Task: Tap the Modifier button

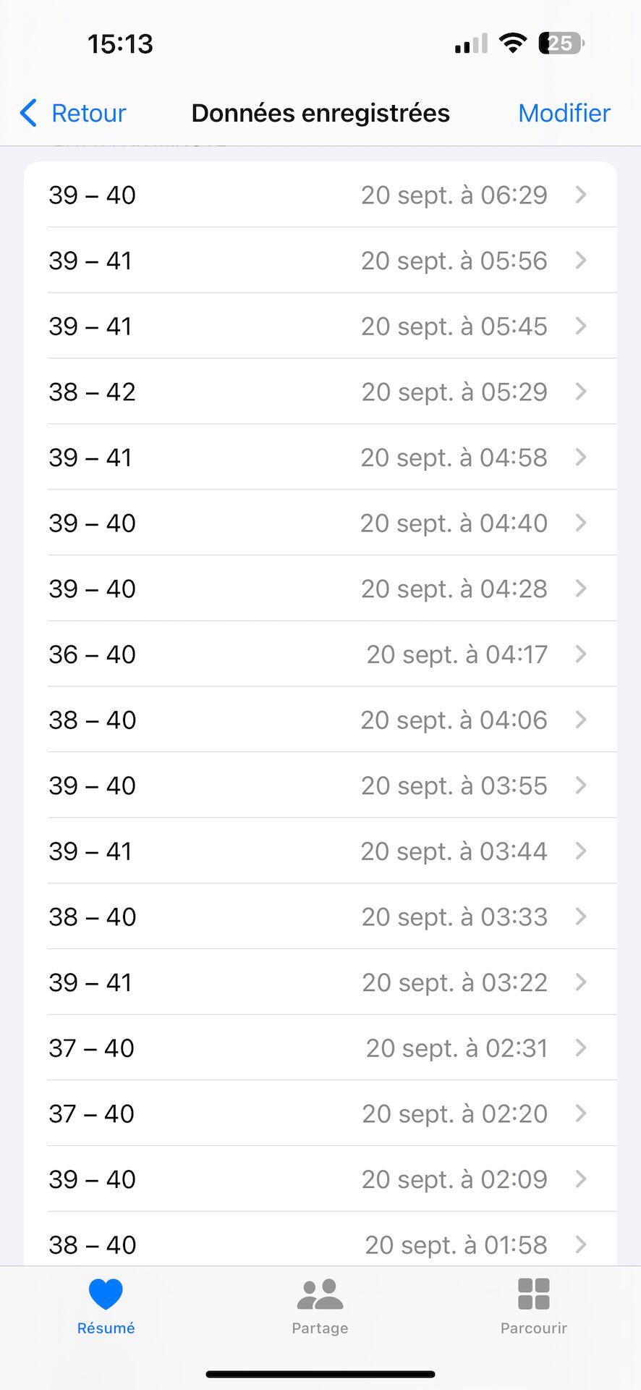Action: (564, 113)
